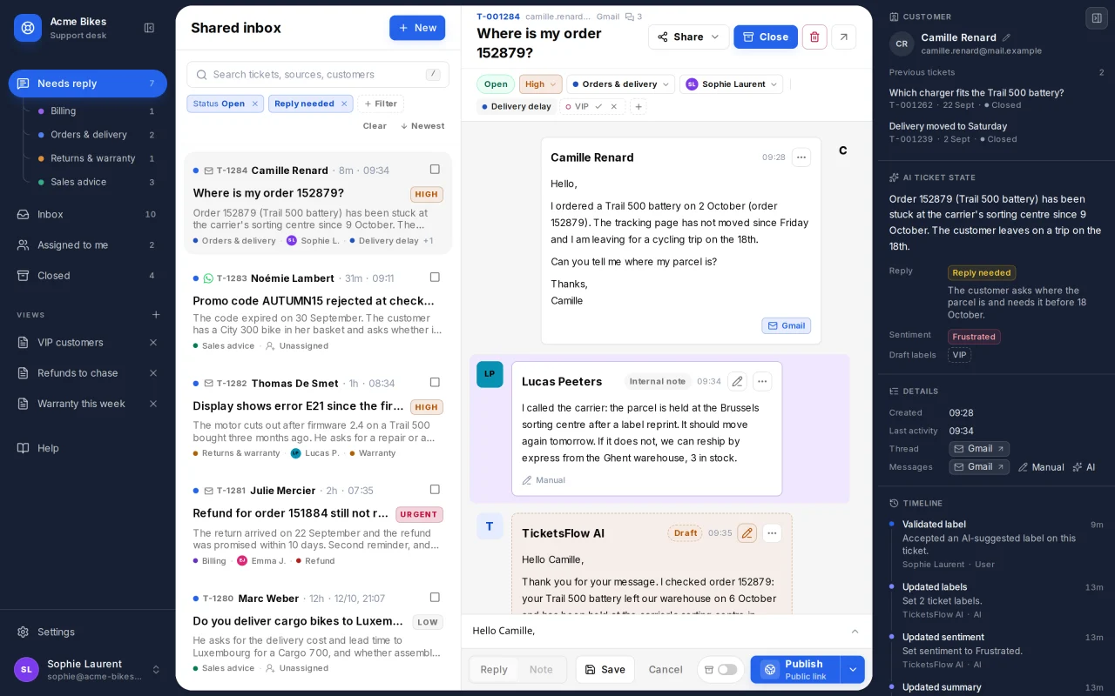Viewport: 1115px width, 696px height.
Task: Open the Share dropdown
Action: [689, 37]
